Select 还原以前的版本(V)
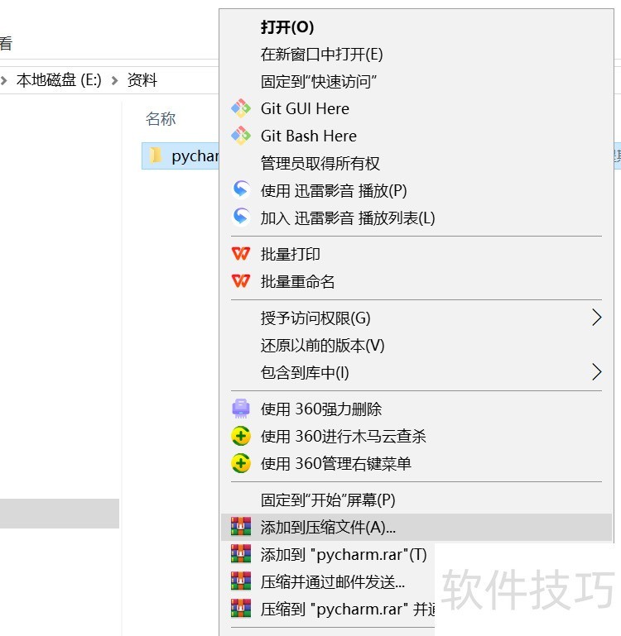 416,345
